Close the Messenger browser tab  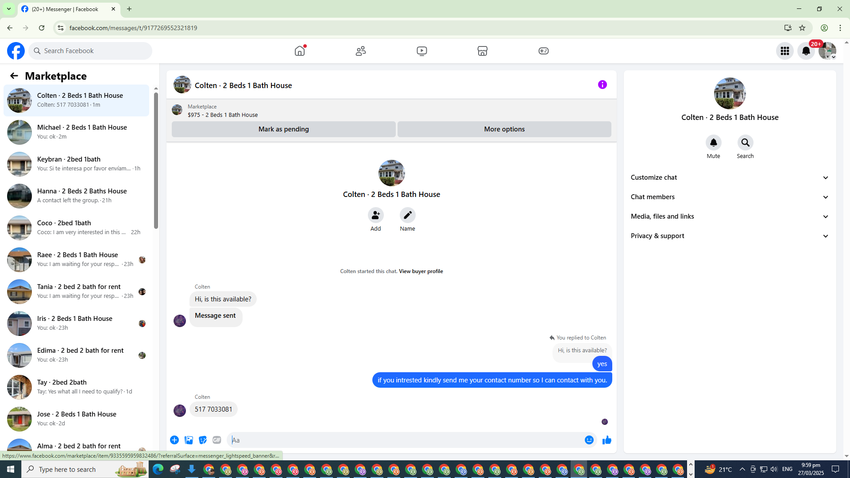pos(113,9)
